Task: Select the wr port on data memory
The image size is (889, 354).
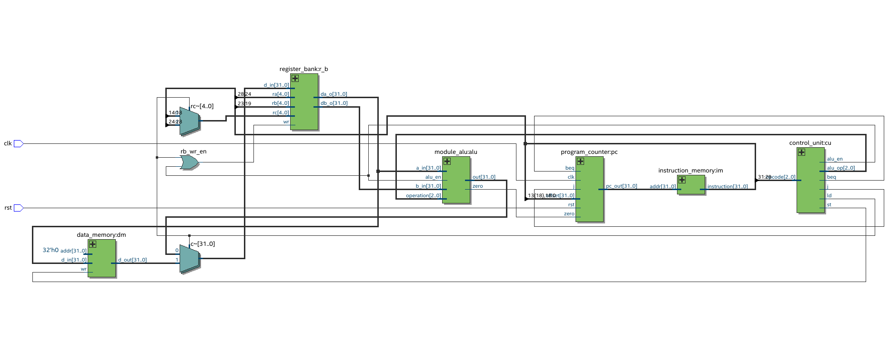Action: coord(84,269)
